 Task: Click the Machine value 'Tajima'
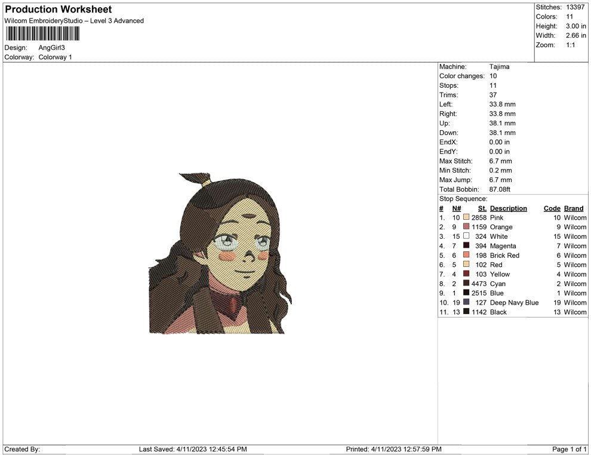[500, 67]
